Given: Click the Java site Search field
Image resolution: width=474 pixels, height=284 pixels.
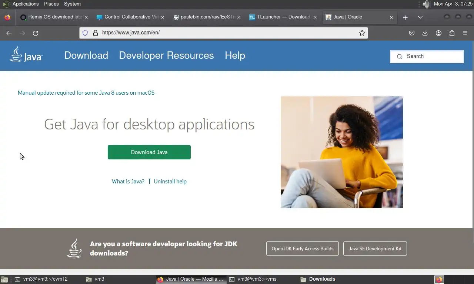Looking at the screenshot, I should point(427,57).
